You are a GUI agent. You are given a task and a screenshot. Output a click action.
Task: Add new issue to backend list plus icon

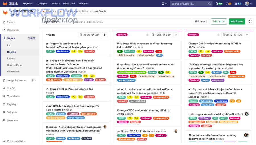click(x=176, y=35)
